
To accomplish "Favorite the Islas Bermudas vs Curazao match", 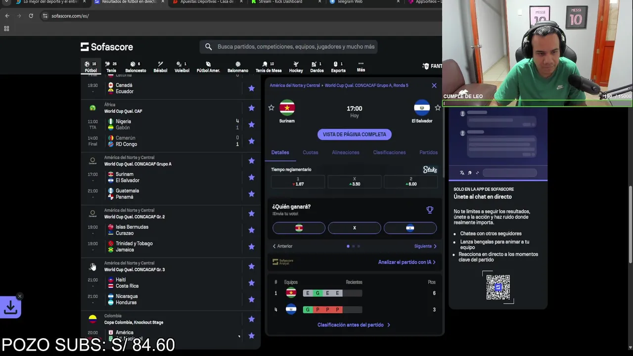I will click(251, 230).
